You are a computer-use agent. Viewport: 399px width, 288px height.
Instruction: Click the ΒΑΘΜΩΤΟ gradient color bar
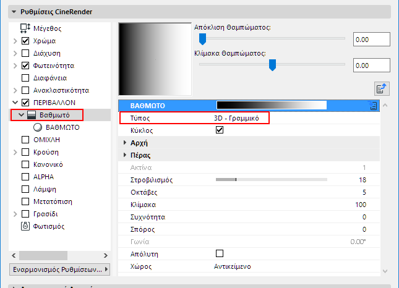[272, 105]
